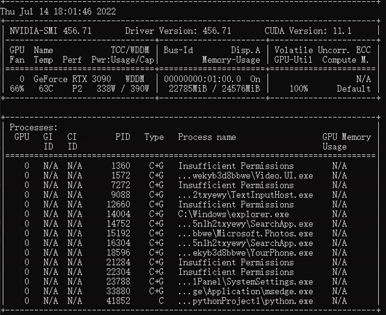
Task: Click the YourPhone.exe process name
Action: 245,253
